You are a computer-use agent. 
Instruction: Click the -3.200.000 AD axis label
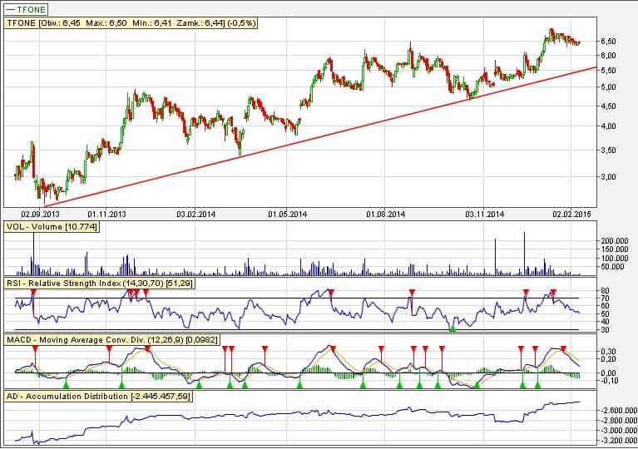[617, 441]
